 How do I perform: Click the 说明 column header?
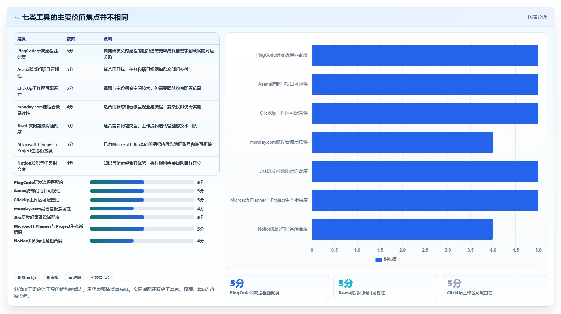click(108, 39)
